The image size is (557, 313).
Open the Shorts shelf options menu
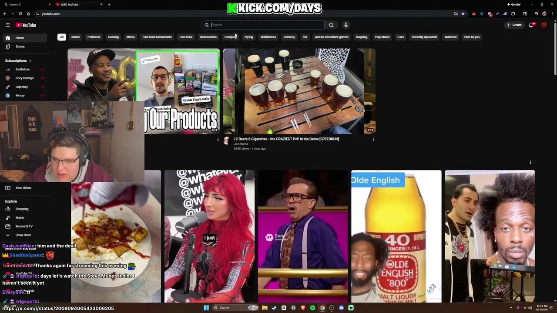530,163
